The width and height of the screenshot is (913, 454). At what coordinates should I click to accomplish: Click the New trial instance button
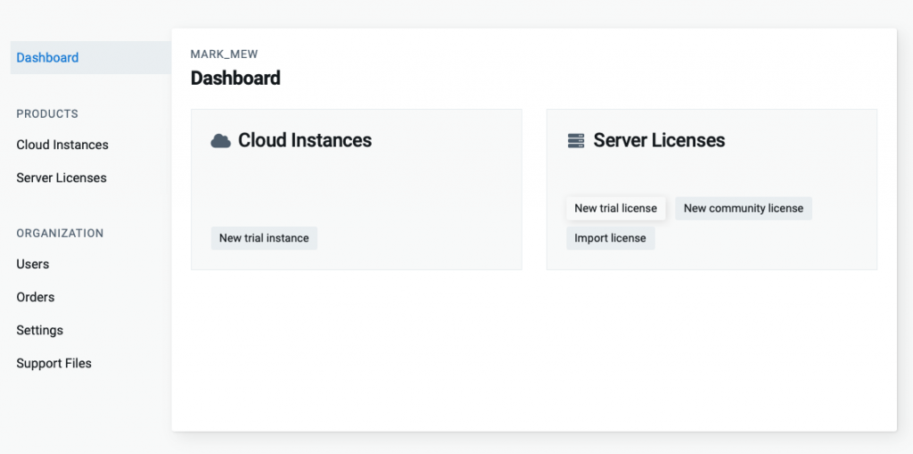coord(264,238)
